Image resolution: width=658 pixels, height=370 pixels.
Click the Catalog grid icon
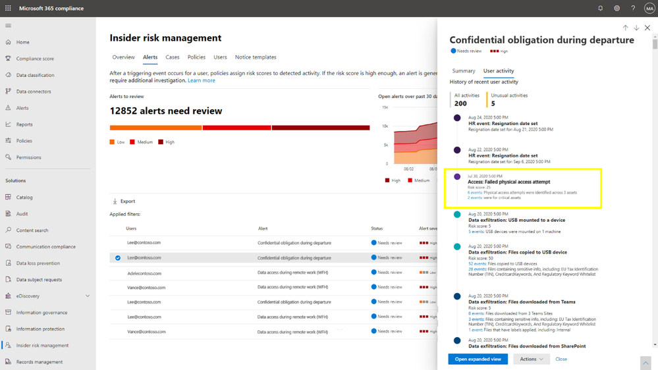pos(8,197)
